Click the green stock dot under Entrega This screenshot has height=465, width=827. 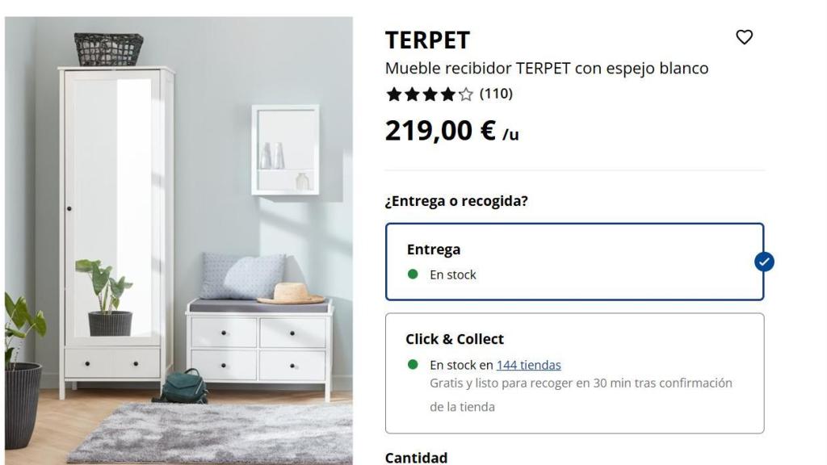pos(413,274)
